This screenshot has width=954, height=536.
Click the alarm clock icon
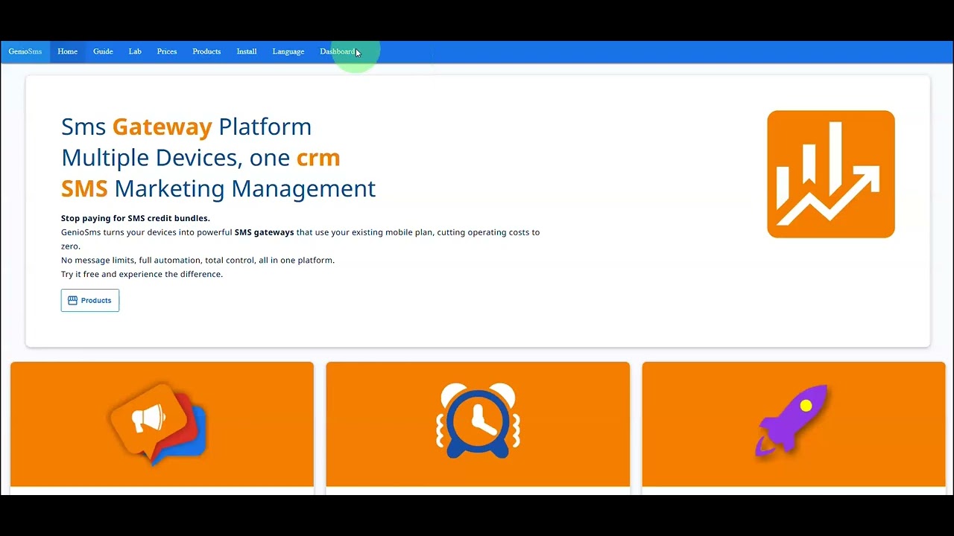(478, 421)
